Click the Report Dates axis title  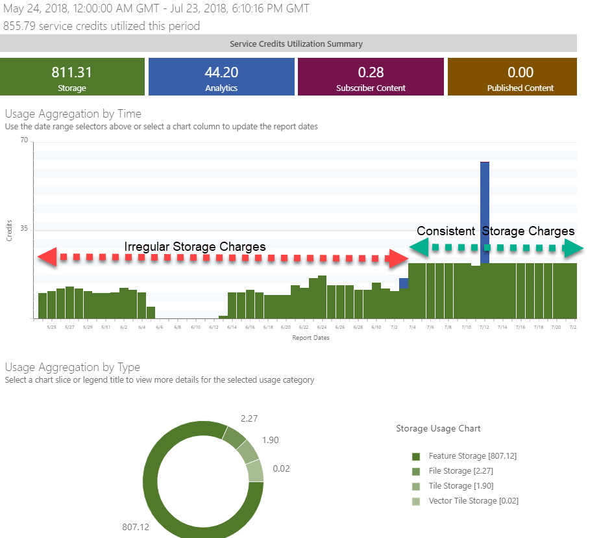click(x=311, y=338)
